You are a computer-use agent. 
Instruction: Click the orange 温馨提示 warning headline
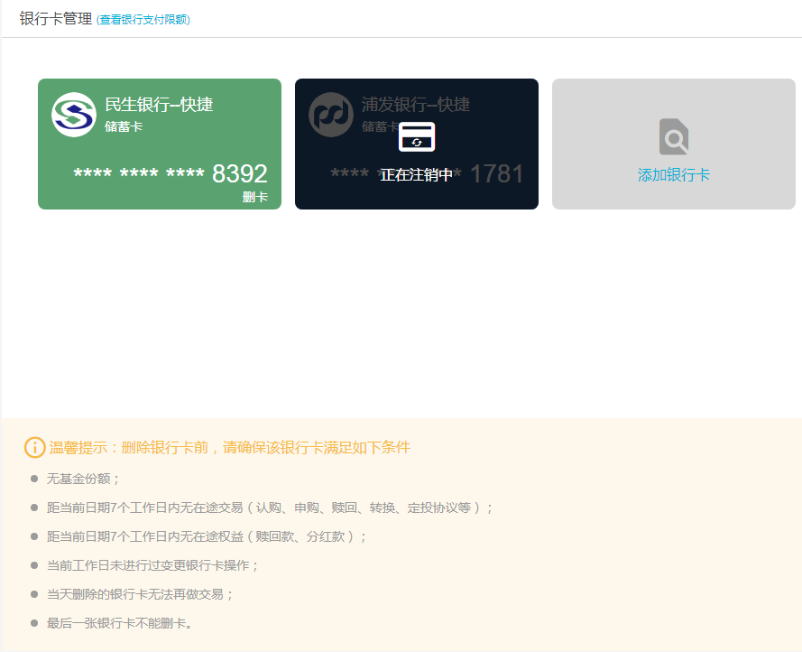(x=229, y=447)
